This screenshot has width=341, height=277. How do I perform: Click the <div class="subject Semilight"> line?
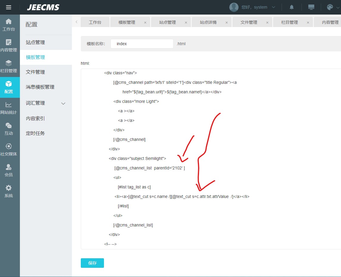137,158
